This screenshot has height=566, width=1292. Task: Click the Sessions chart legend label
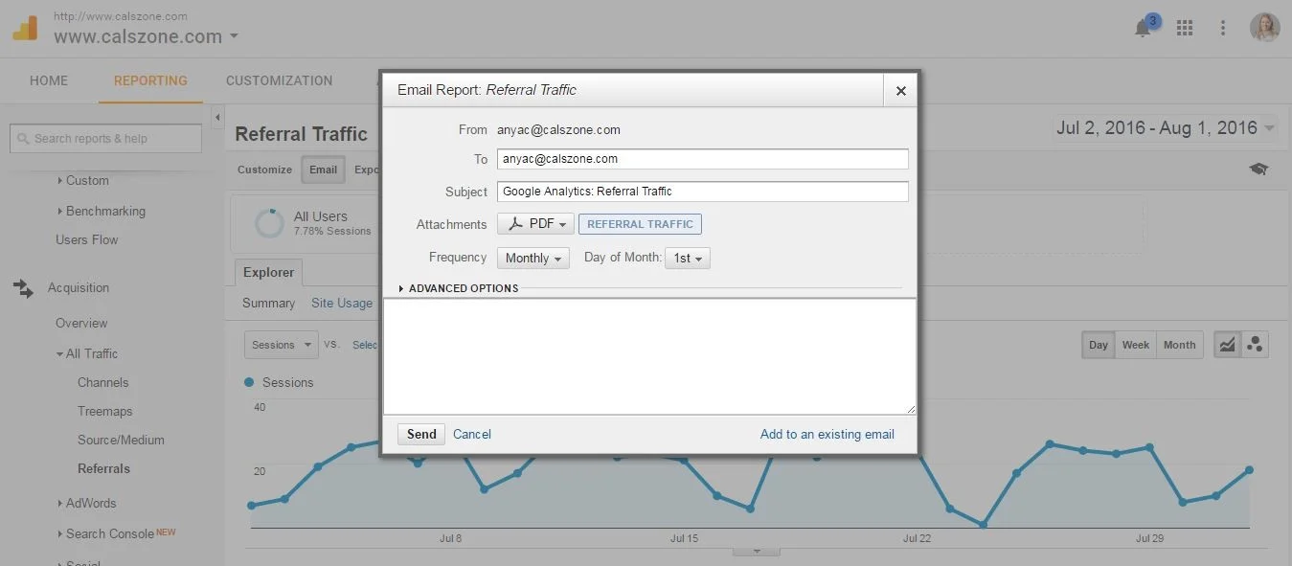287,382
